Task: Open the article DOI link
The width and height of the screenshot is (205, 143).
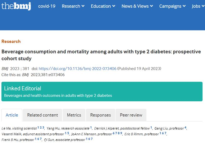Action: [x=77, y=69]
